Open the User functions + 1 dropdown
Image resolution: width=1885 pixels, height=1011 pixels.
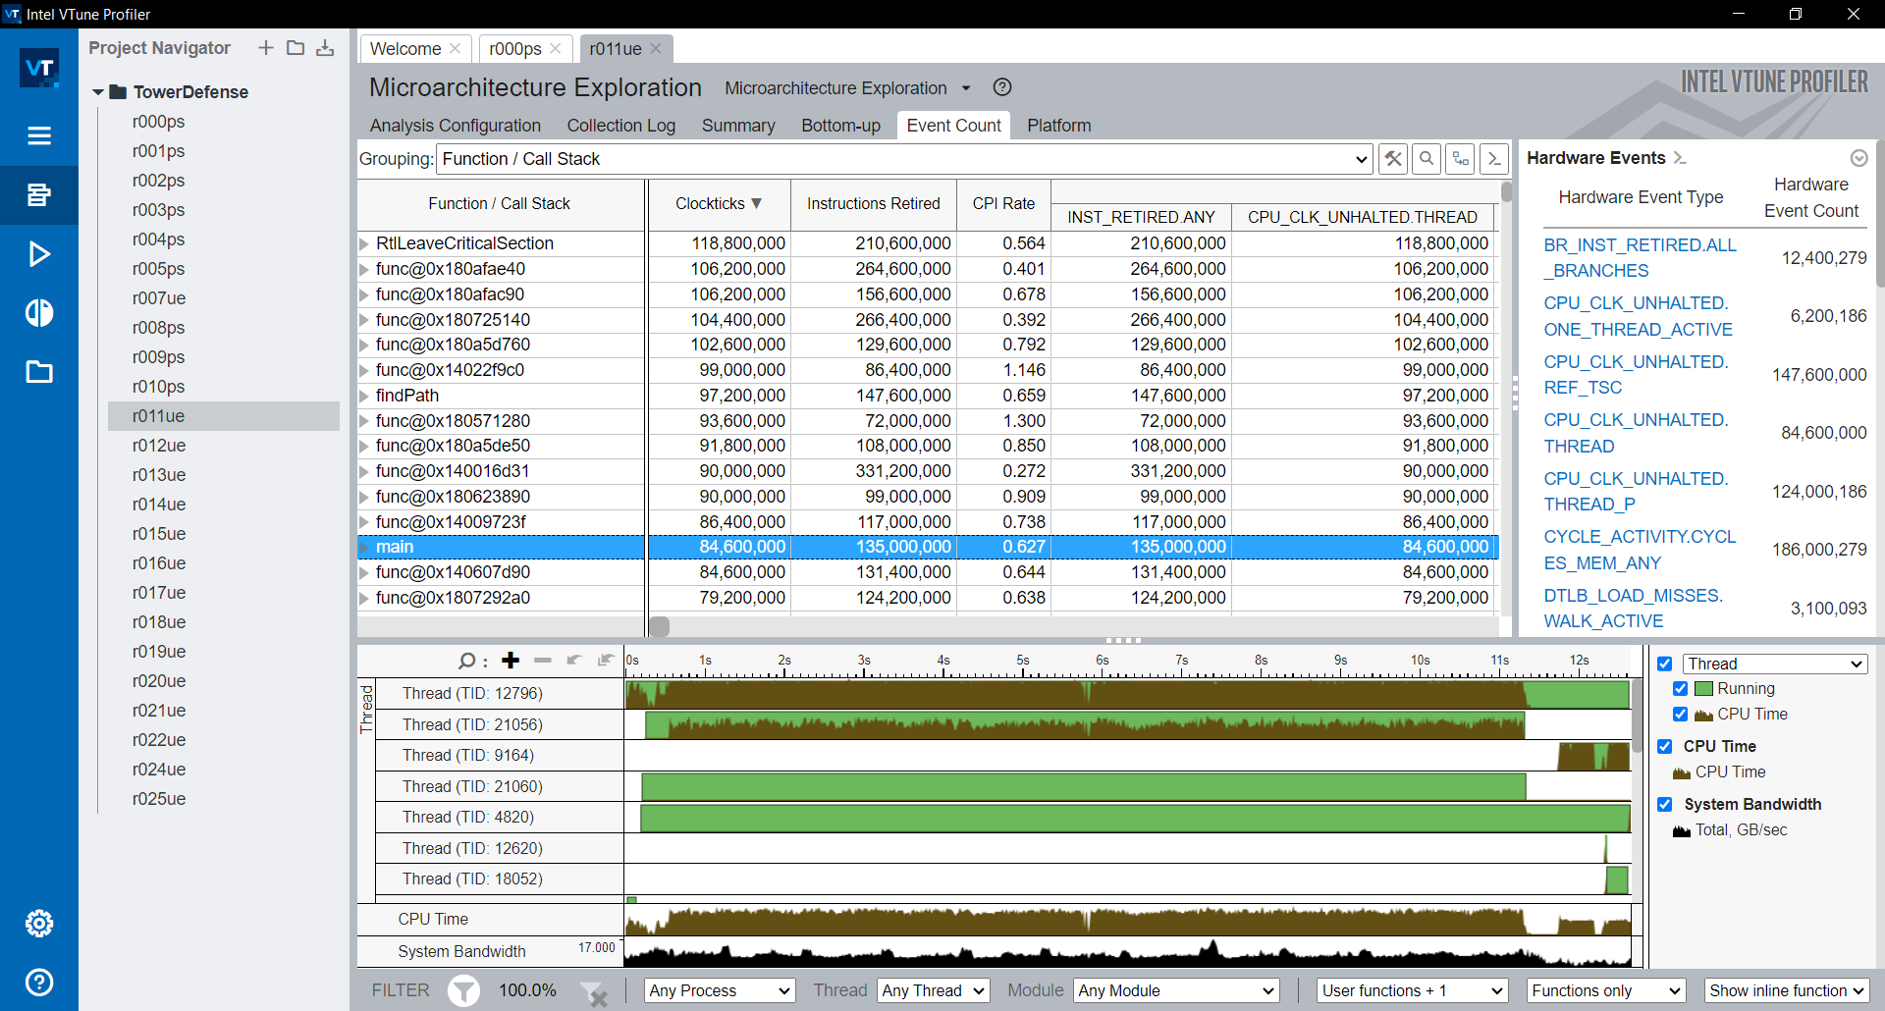coord(1412,990)
